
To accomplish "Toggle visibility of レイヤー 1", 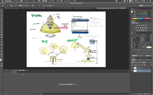I will pyautogui.click(x=132, y=71).
